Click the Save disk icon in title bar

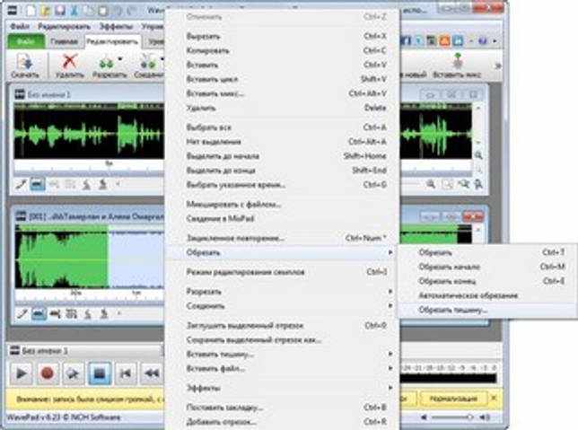tap(60, 11)
